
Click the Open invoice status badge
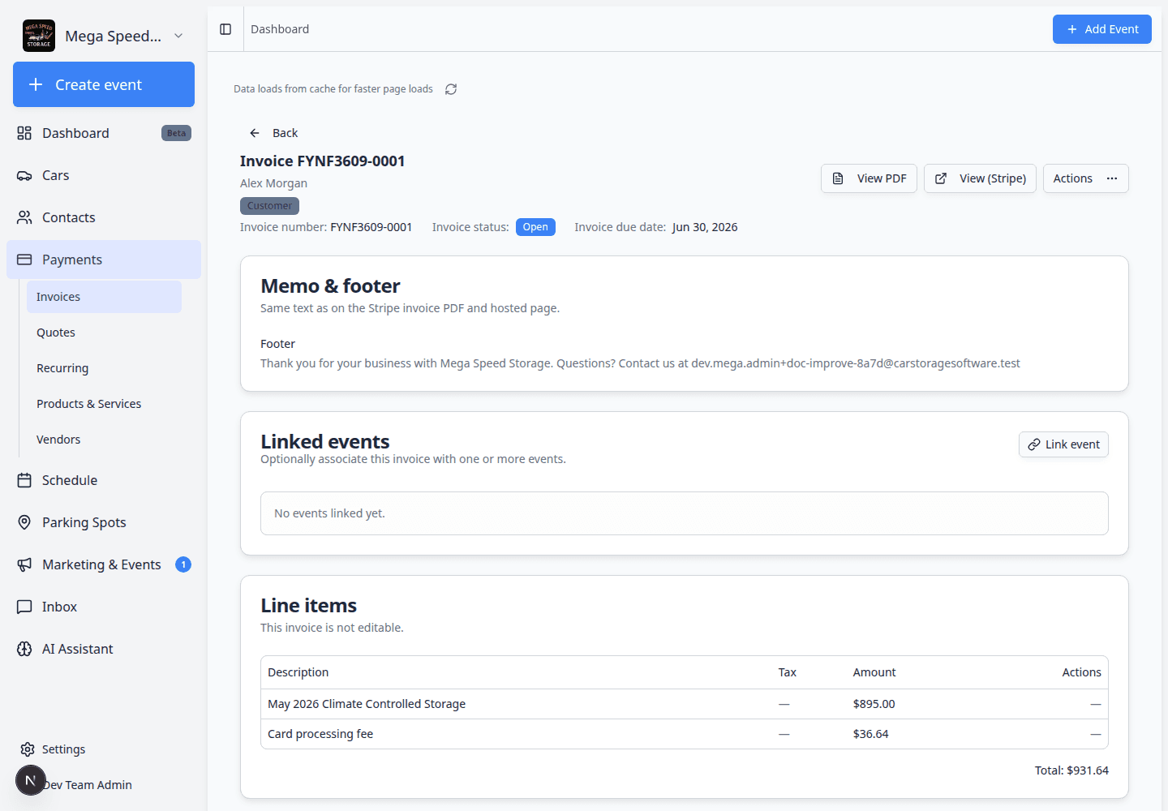535,227
